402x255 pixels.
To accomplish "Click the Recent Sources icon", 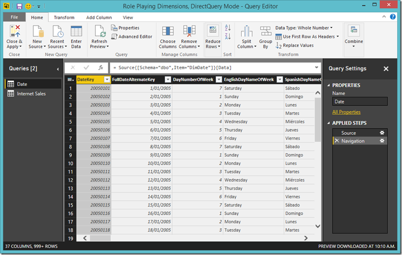I will pyautogui.click(x=58, y=31).
